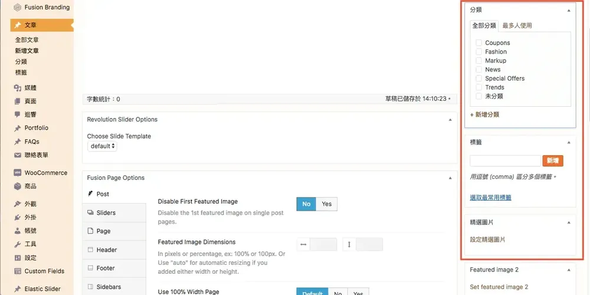The width and height of the screenshot is (590, 295).
Task: Click the pin icon beside 文章
Action: [x=17, y=25]
